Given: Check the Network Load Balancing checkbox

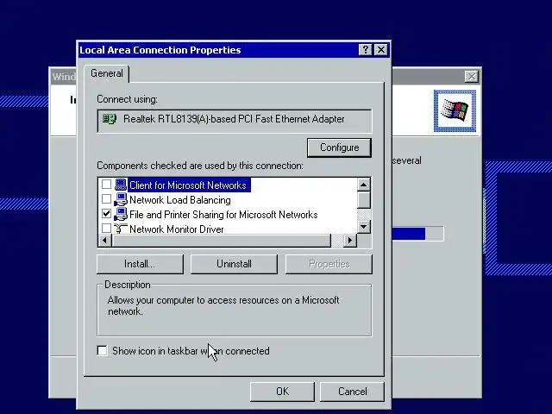Looking at the screenshot, I should click(106, 199).
